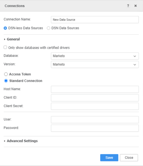Open the Version dropdown showing Marketo
The width and height of the screenshot is (143, 166).
(x=95, y=64)
